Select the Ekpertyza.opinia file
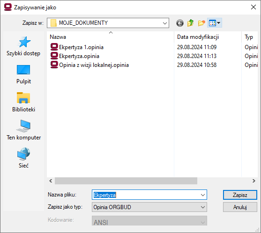 point(75,56)
